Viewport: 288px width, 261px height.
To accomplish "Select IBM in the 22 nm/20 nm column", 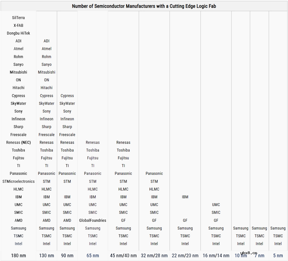I will (185, 197).
